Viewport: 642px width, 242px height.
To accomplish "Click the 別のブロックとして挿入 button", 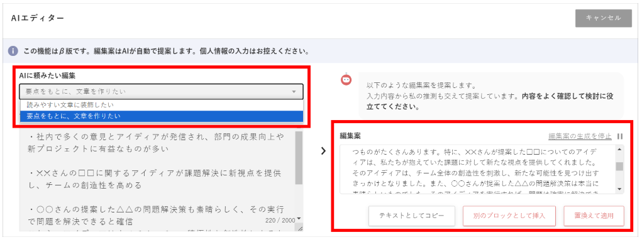I will click(509, 216).
